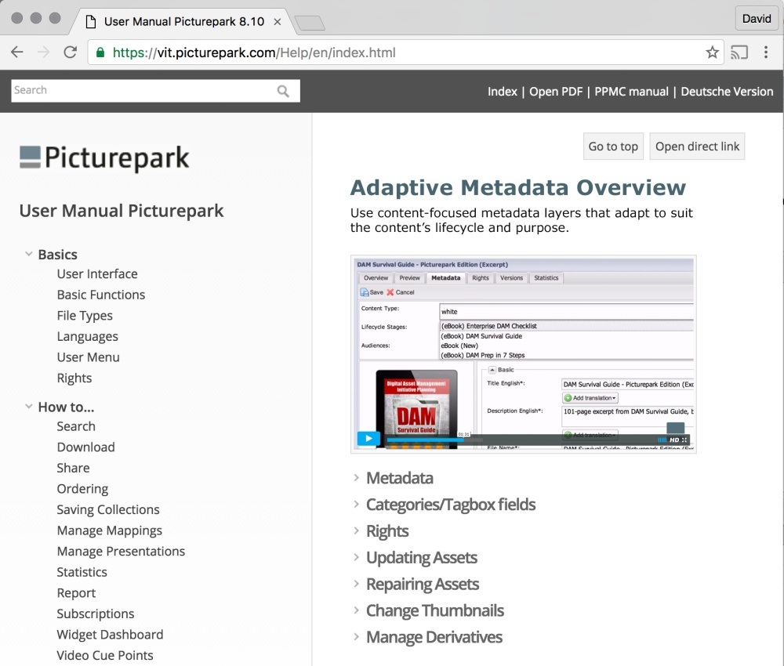Open the Manage Presentations topic

point(121,551)
